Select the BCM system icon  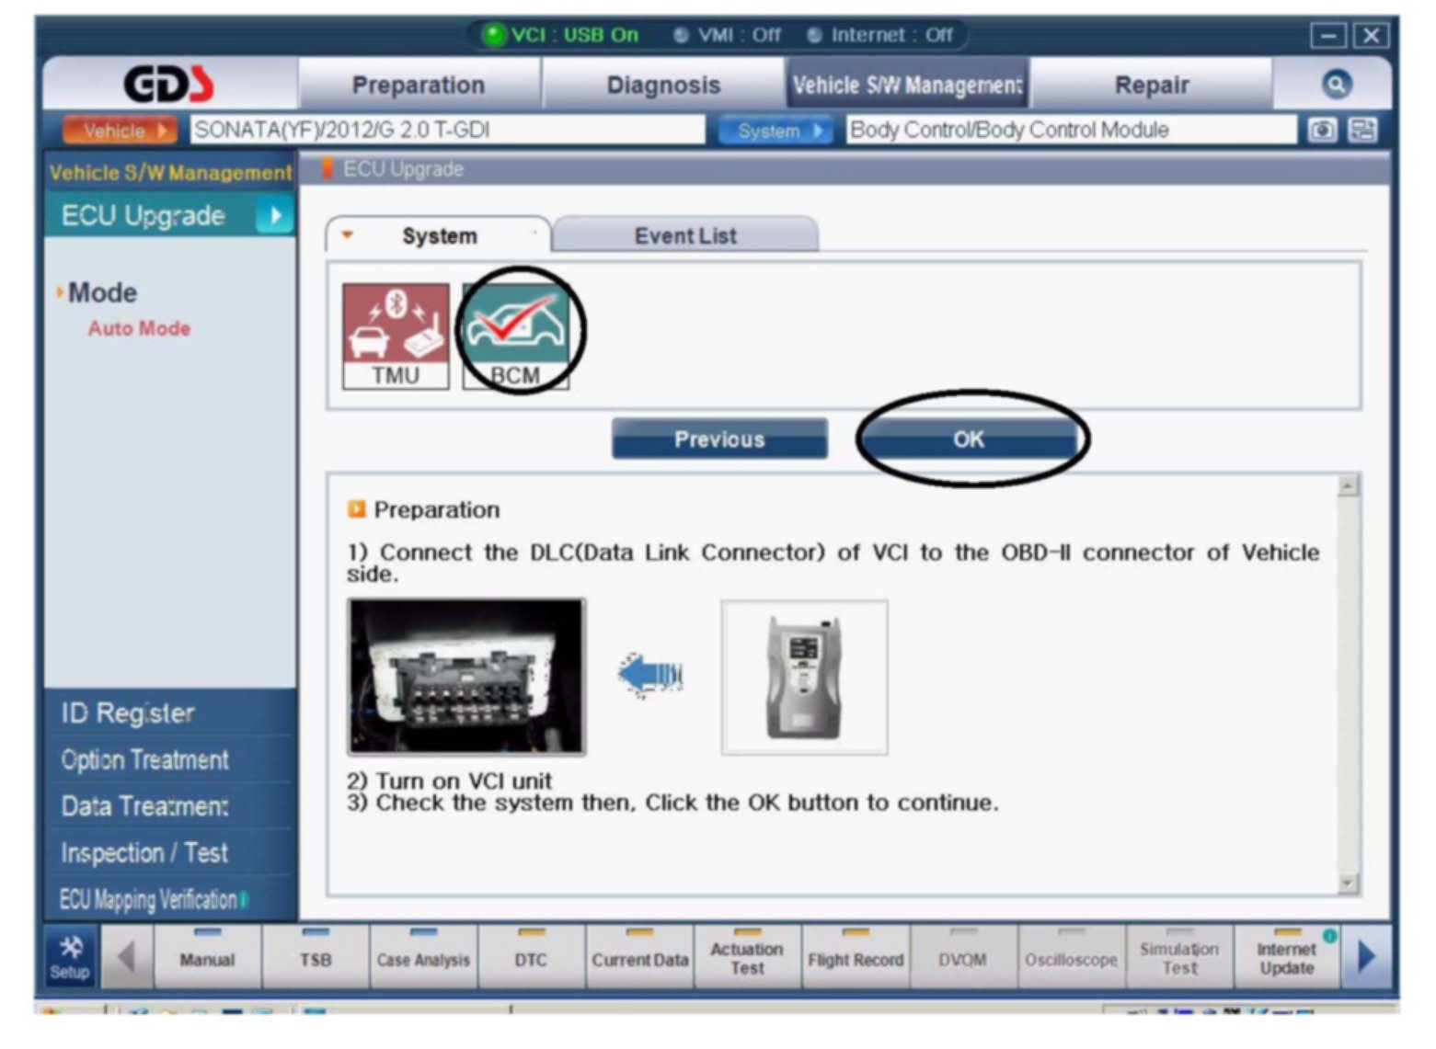point(515,335)
